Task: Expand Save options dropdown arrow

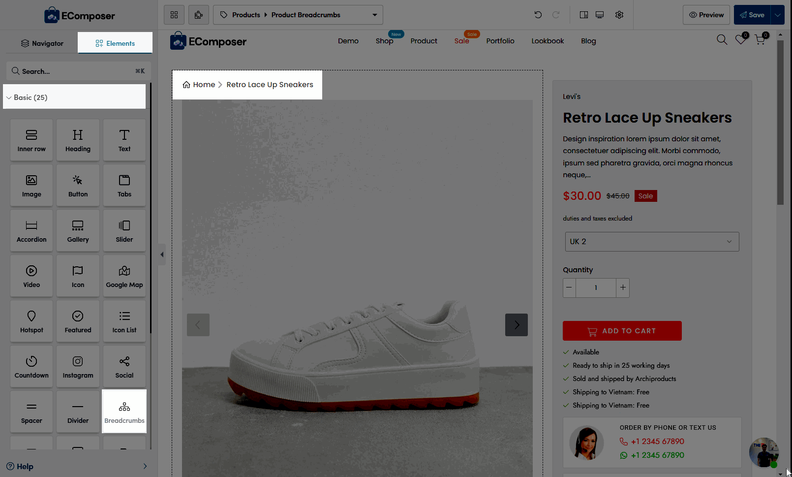Action: [778, 15]
